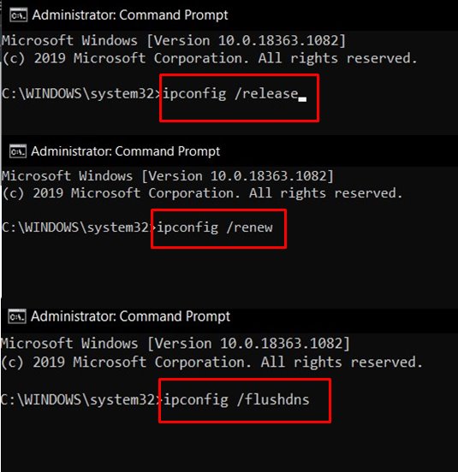The image size is (458, 472).
Task: Click the top Command Prompt window icon
Action: (18, 15)
